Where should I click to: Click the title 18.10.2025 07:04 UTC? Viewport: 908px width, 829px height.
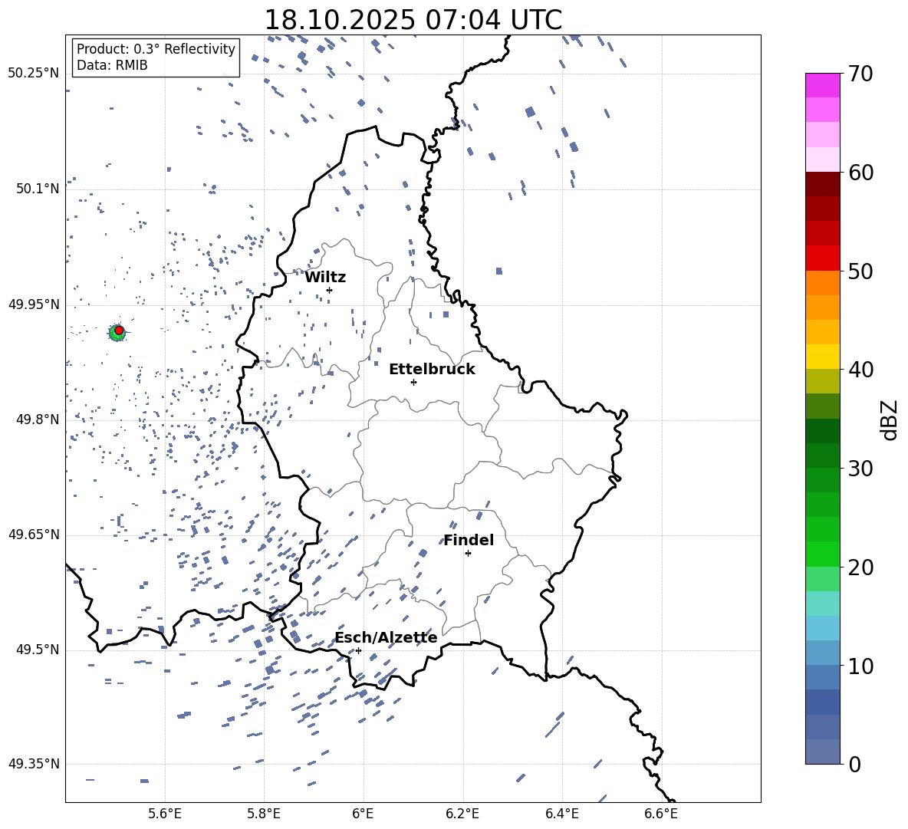413,20
